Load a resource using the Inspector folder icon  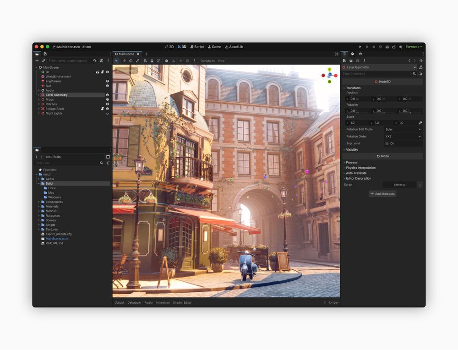[351, 61]
